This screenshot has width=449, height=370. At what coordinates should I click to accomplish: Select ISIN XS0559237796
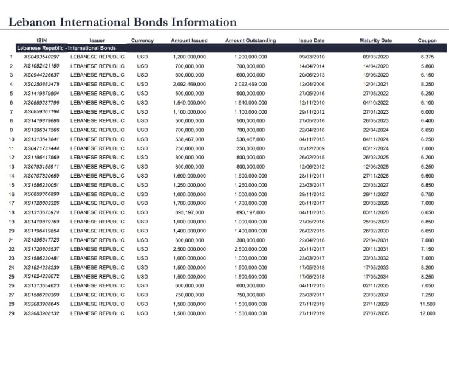pos(41,102)
